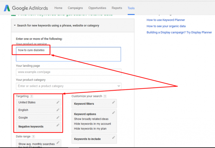The height and width of the screenshot is (148, 215).
Task: Click Enter one or more of the following text
Action: pyautogui.click(x=39, y=39)
